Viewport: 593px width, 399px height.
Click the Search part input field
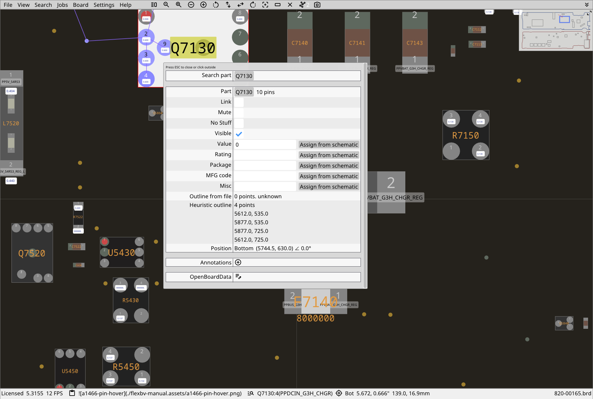(297, 76)
